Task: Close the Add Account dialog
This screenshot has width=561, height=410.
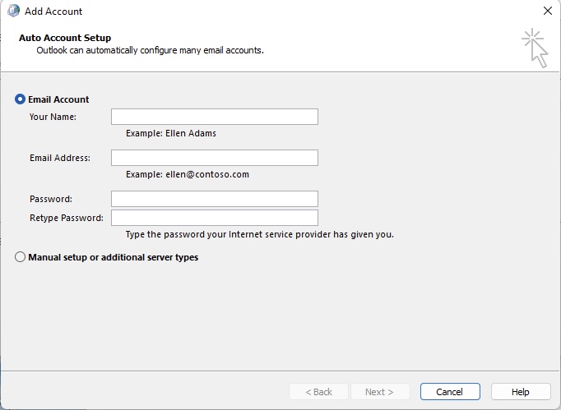Action: pyautogui.click(x=547, y=11)
